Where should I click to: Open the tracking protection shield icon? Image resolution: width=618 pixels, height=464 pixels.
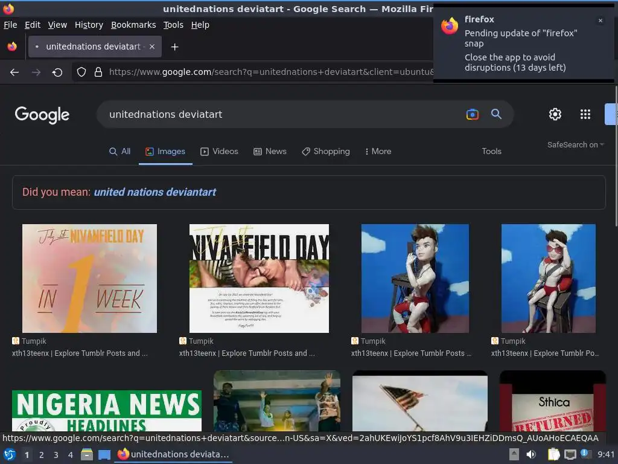pos(81,72)
